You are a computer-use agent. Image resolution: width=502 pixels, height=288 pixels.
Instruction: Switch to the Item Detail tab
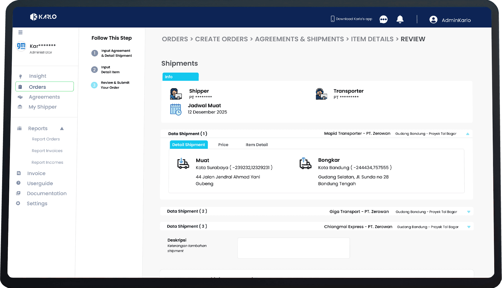257,145
